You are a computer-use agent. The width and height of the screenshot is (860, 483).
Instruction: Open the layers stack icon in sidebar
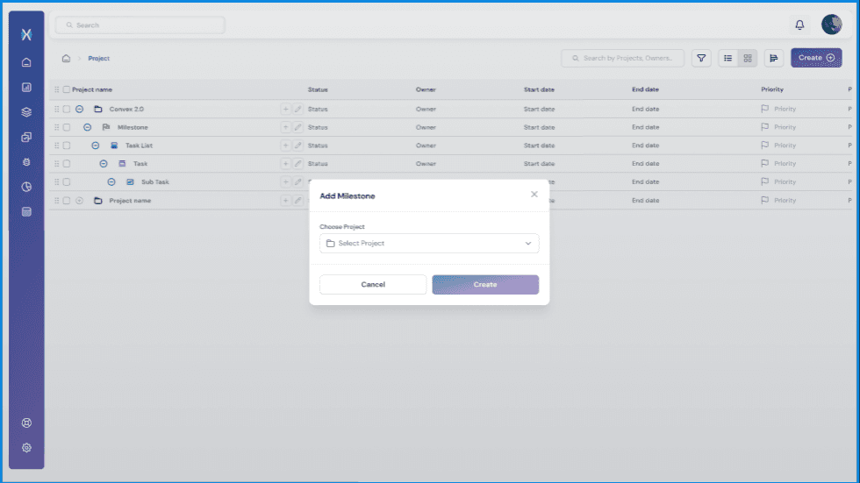click(26, 112)
